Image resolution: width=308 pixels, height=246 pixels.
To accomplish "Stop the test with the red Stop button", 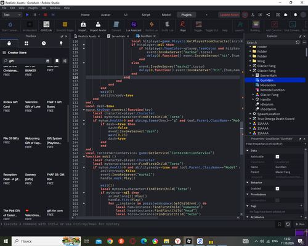I will pos(46,15).
